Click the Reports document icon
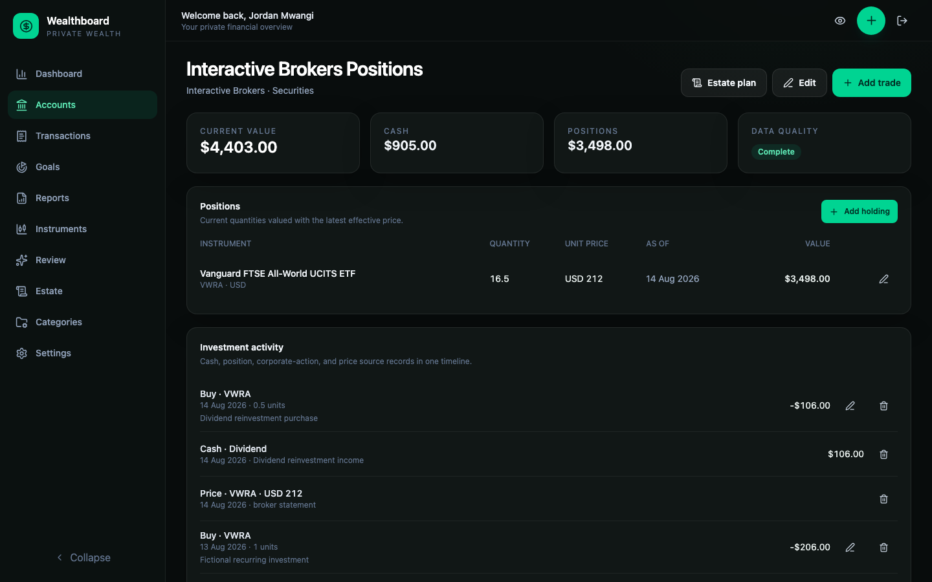Viewport: 932px width, 582px height. 21,198
